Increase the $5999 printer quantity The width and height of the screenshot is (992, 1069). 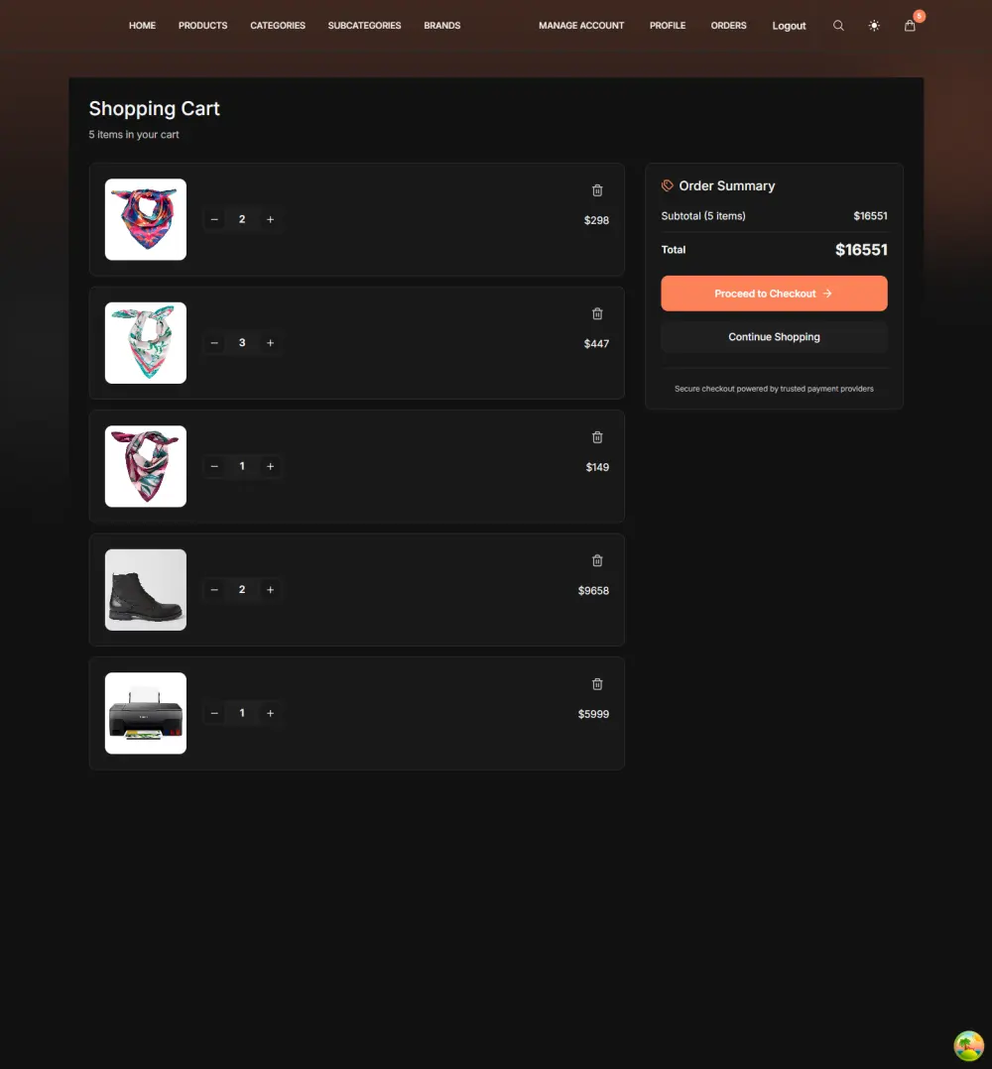tap(270, 713)
